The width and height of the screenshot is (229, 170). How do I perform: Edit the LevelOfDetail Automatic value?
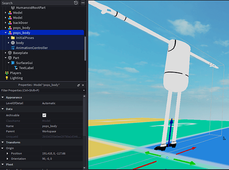62,103
